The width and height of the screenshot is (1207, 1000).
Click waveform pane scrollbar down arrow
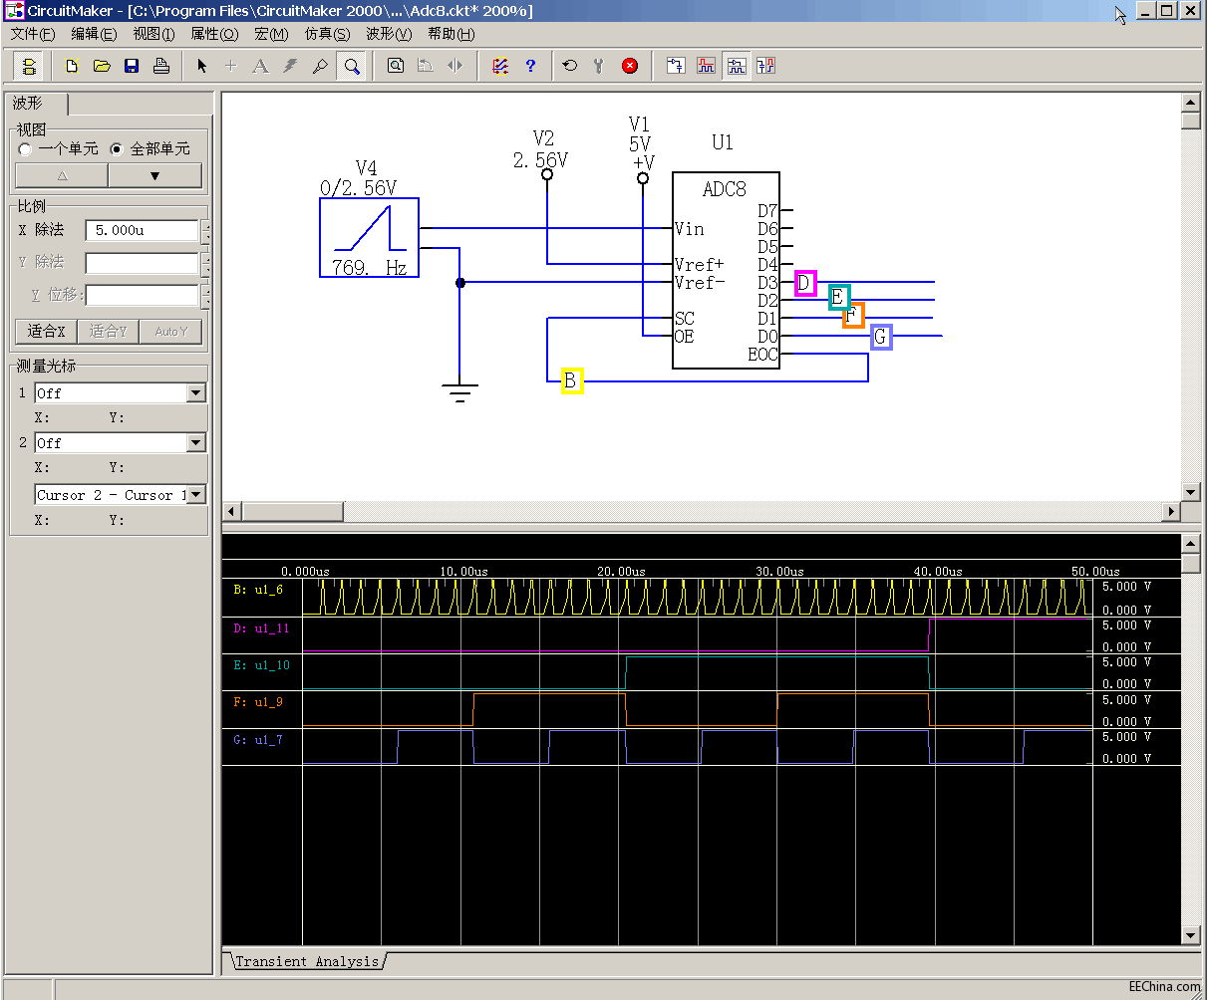[1190, 934]
